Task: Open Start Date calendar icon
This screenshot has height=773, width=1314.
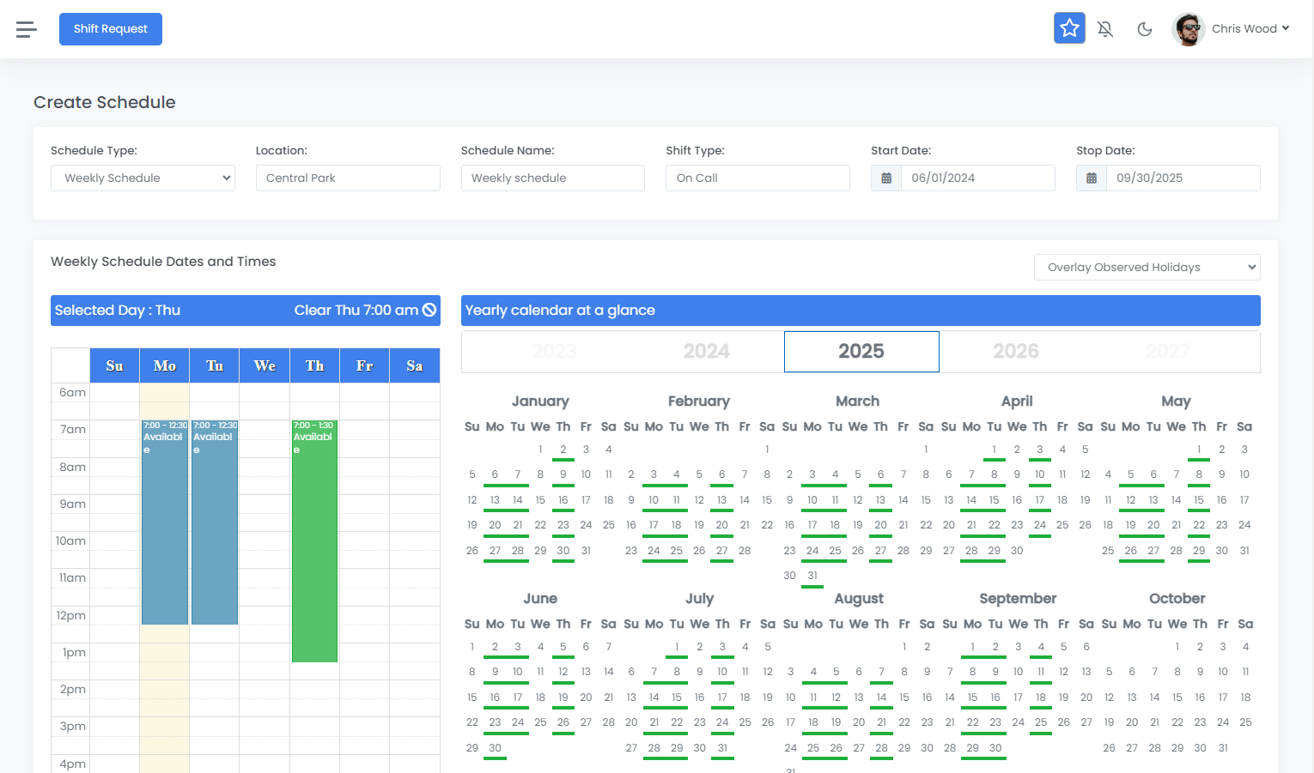Action: tap(886, 178)
